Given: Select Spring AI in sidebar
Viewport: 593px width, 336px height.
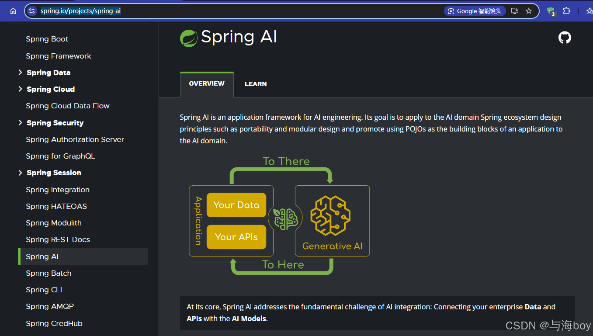Looking at the screenshot, I should pos(83,256).
